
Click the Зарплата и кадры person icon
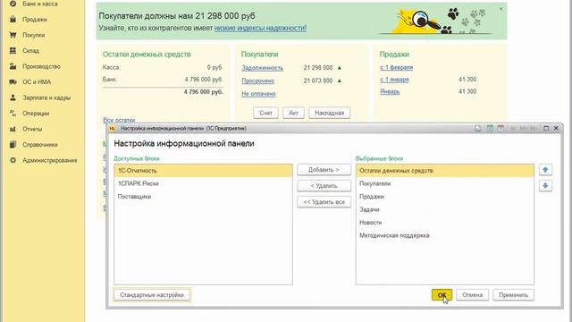point(13,97)
